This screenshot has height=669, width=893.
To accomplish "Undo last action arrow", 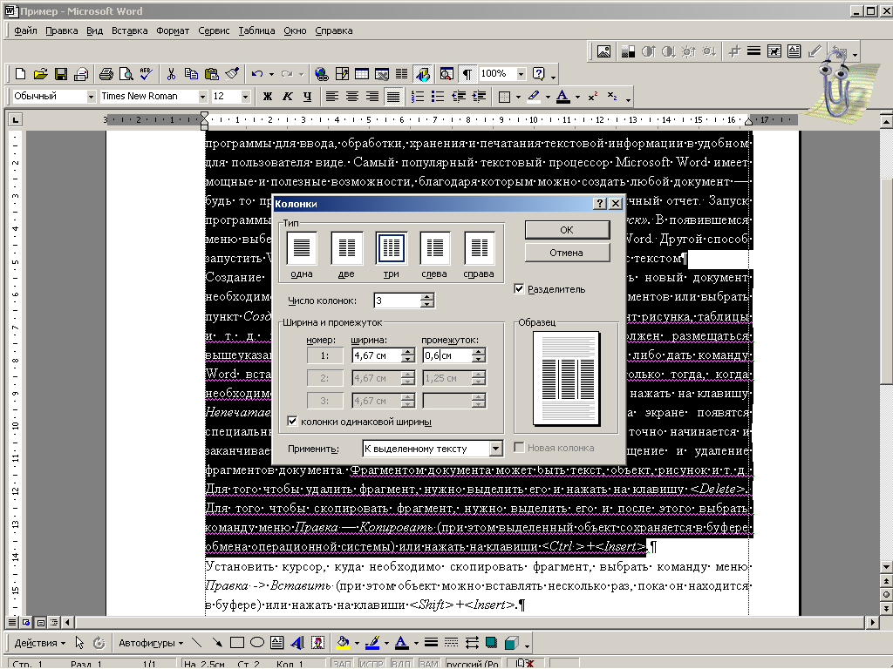I will click(x=257, y=74).
